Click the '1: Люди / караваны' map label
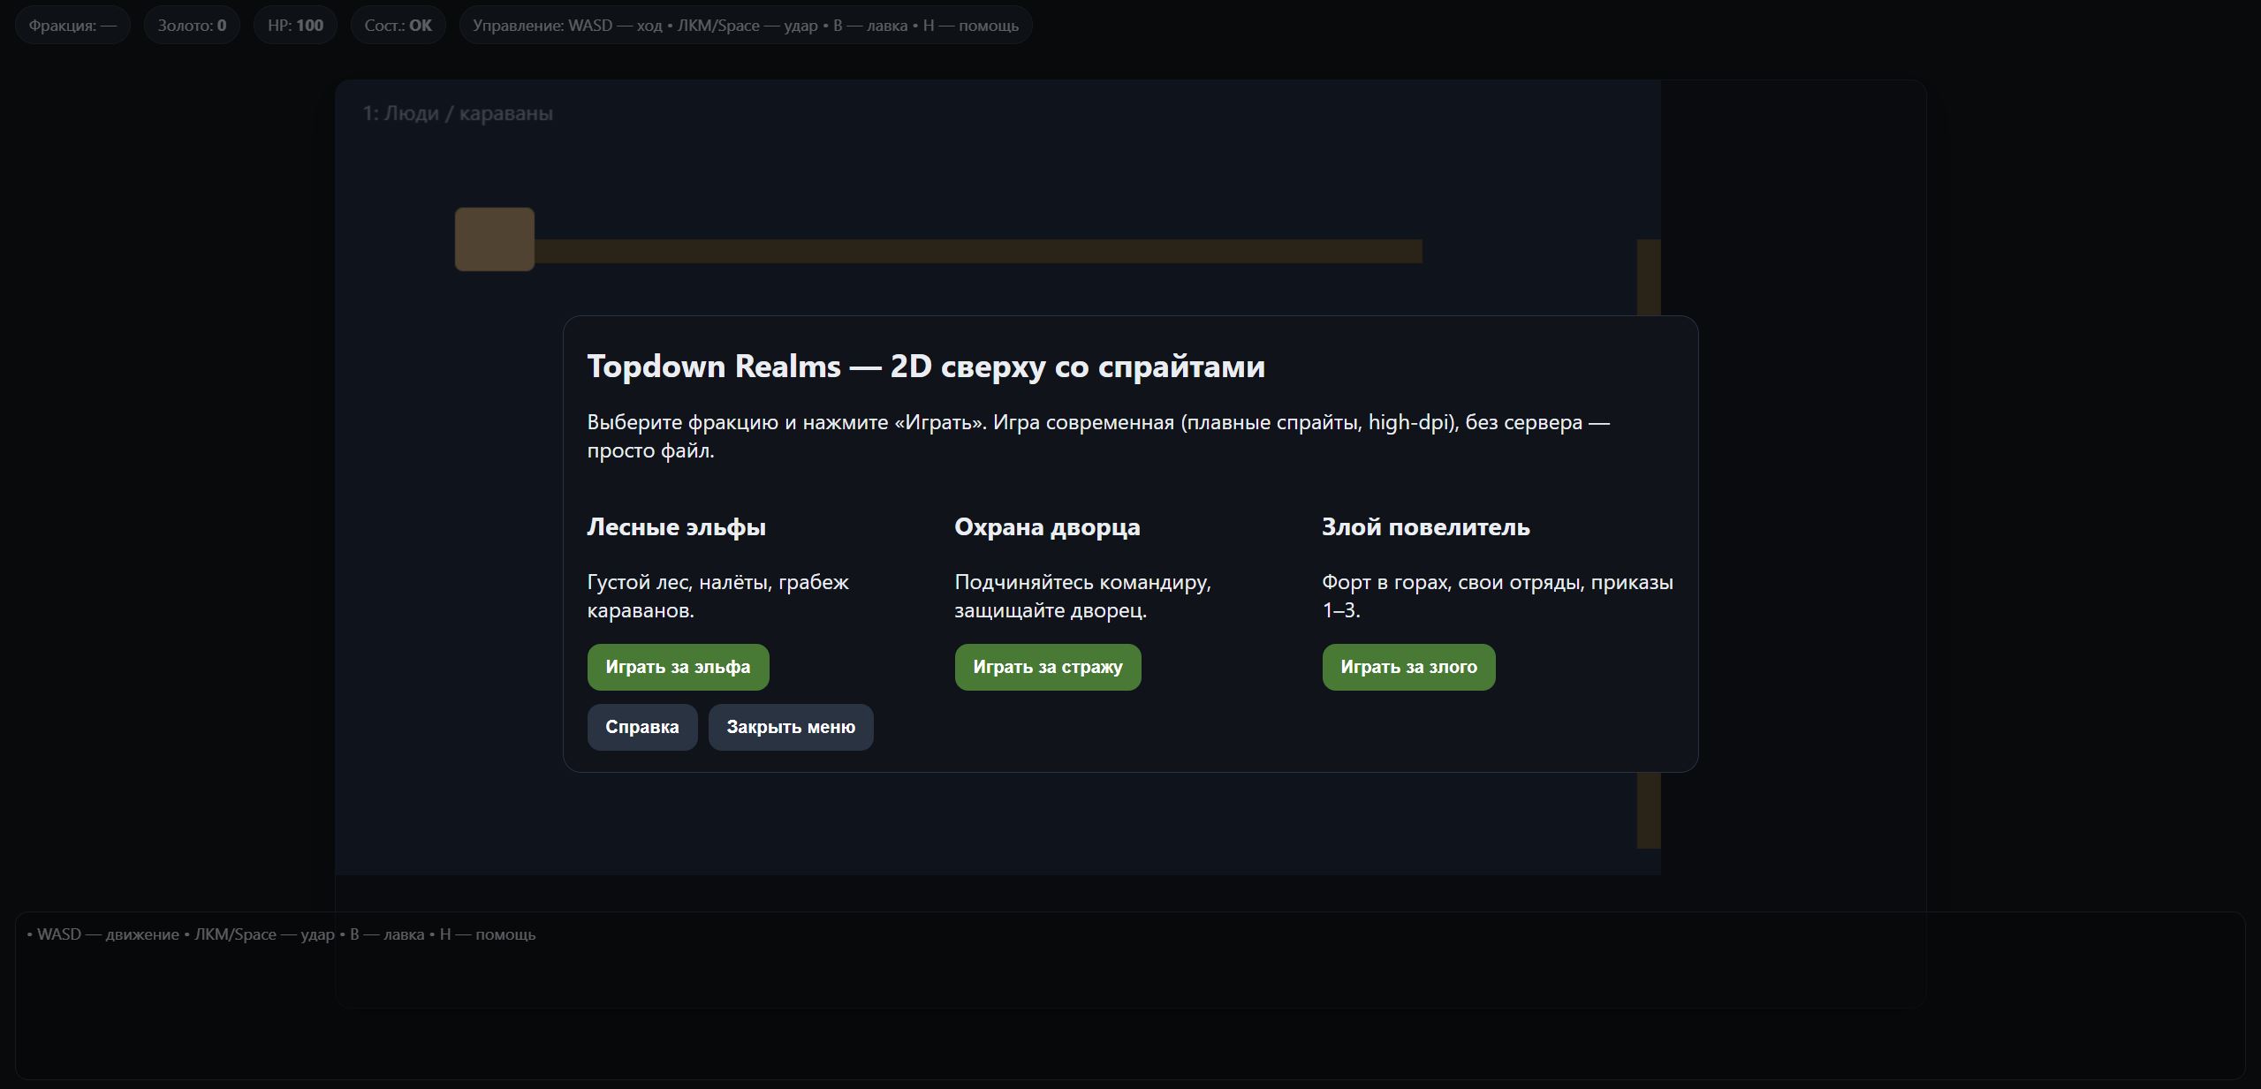The width and height of the screenshot is (2261, 1089). [458, 113]
